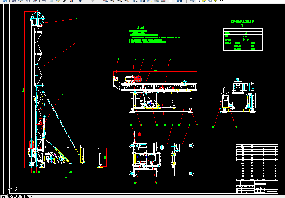This screenshot has height=198, width=285.
Task: Open Plot from the printer icon
Action: pyautogui.click(x=14, y=1)
